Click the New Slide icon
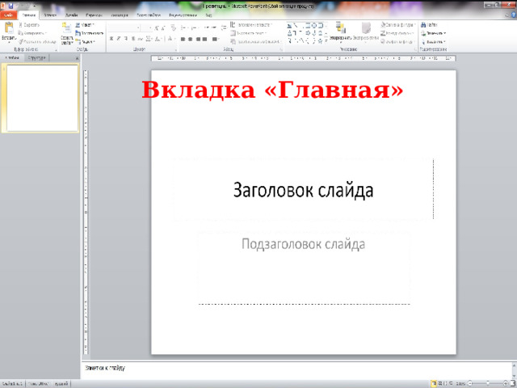This screenshot has height=388, width=517. 66,28
